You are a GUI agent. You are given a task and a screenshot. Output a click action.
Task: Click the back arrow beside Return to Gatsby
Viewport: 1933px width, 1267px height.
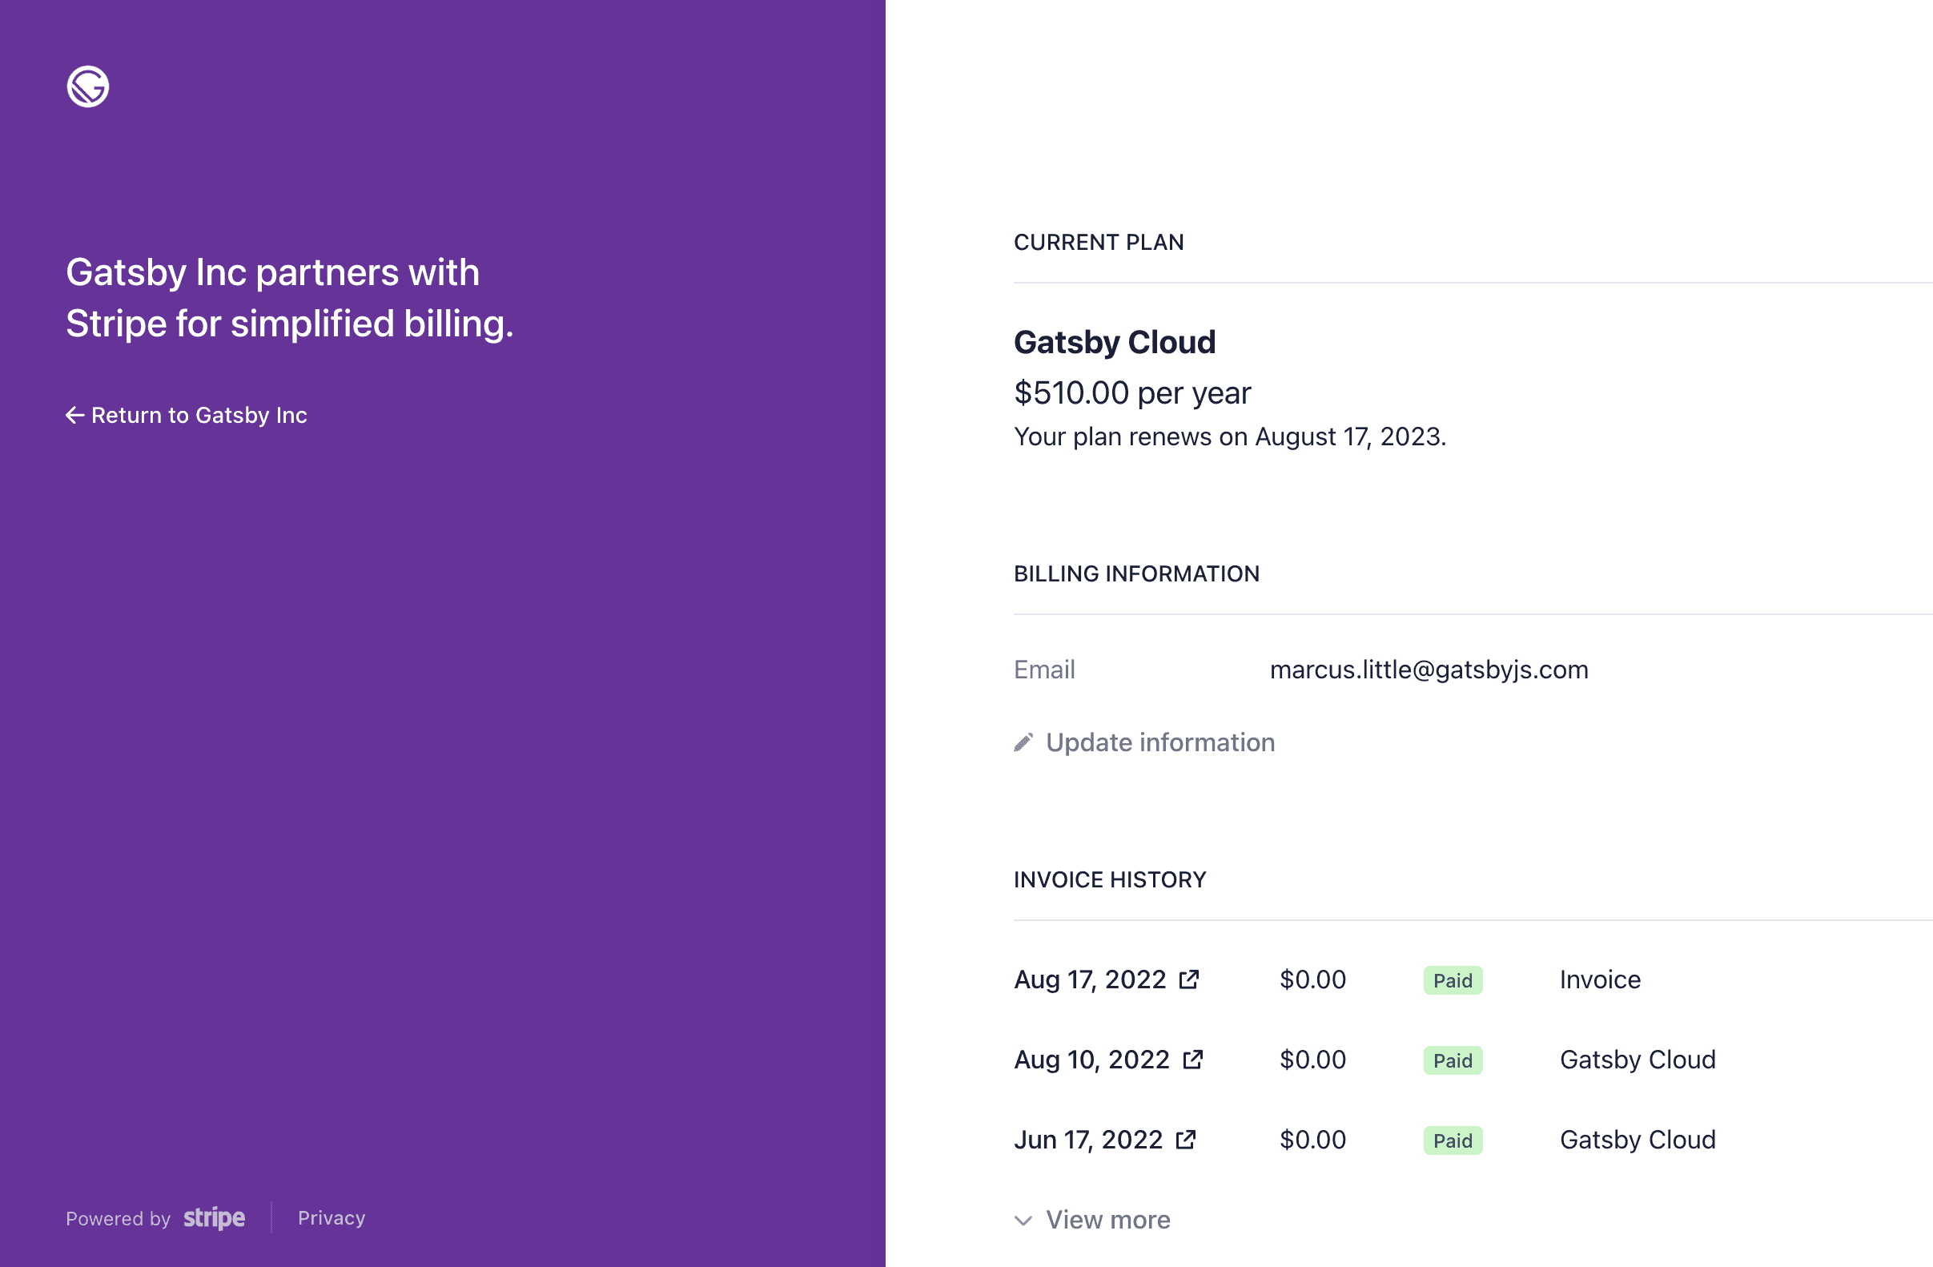pyautogui.click(x=74, y=415)
